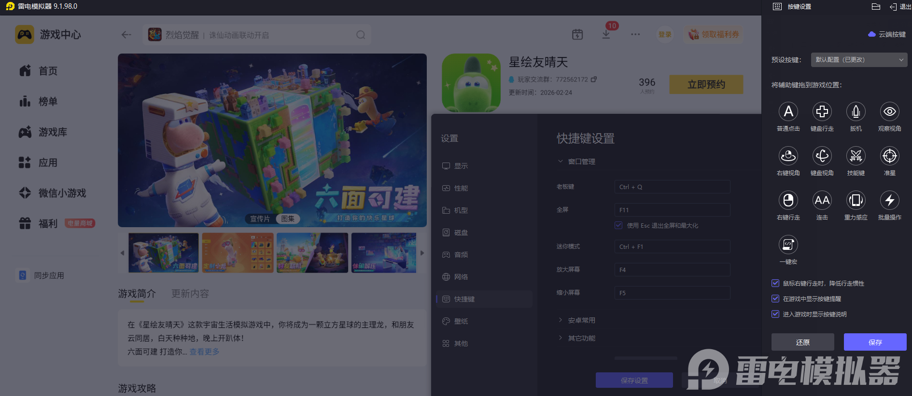Viewport: 912px width, 396px height.
Task: Open 云端按键 cloud keymaps
Action: tap(887, 34)
